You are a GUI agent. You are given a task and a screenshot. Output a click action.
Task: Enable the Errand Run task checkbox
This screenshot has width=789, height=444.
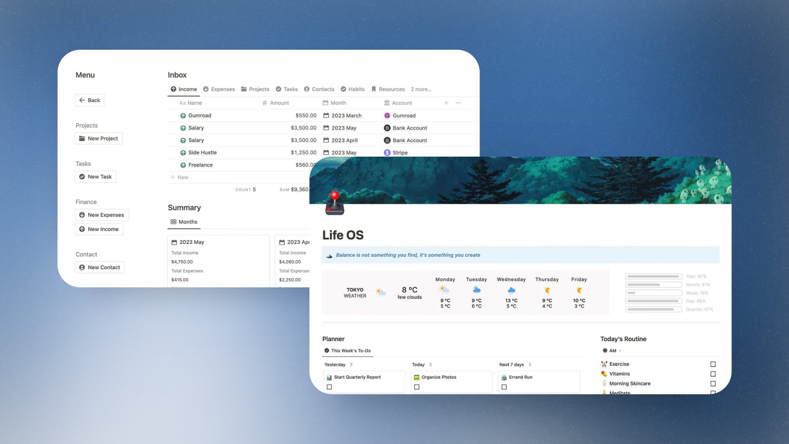(504, 387)
